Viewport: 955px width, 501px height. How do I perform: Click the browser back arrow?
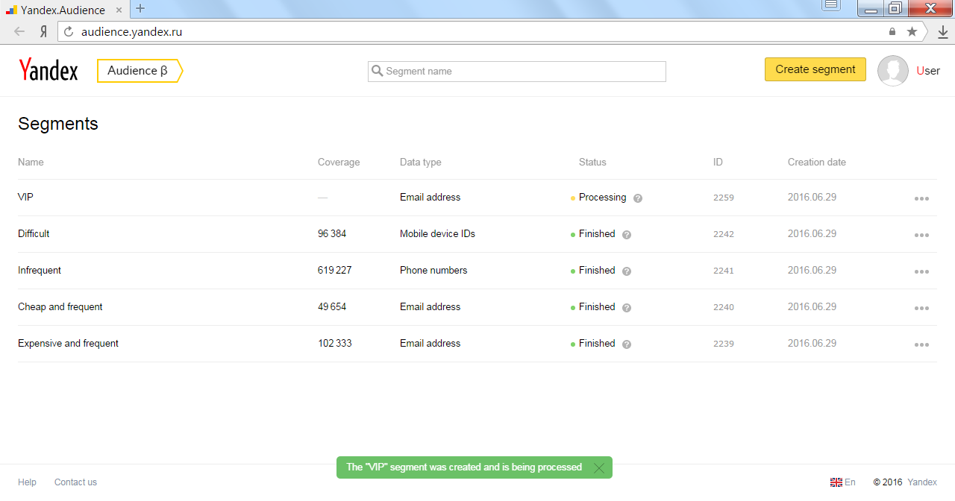tap(19, 32)
